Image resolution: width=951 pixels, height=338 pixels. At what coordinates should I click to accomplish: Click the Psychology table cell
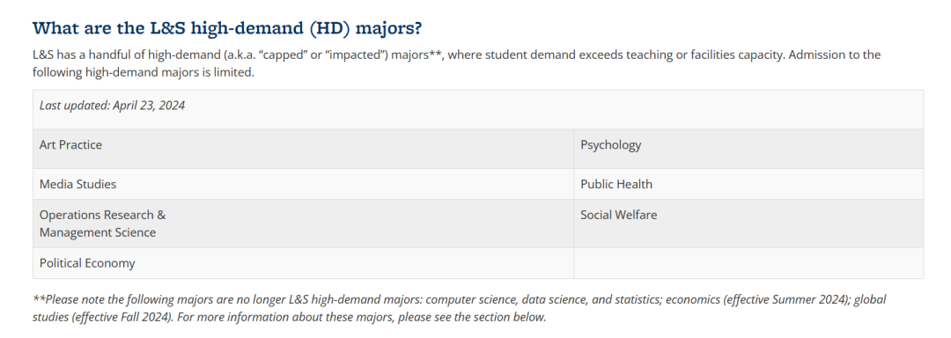748,149
